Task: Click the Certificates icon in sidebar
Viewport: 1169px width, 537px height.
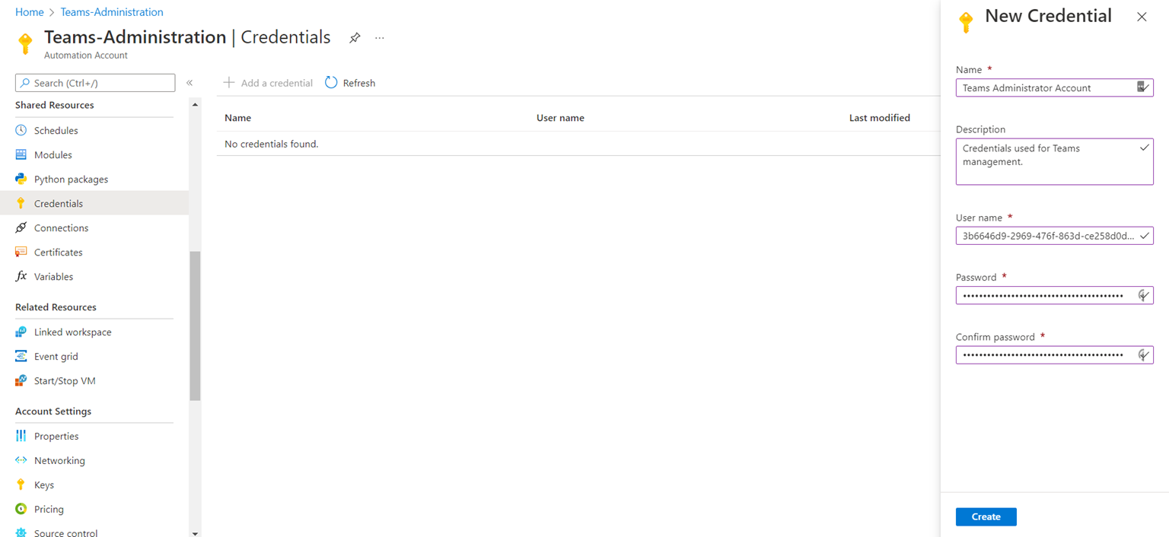Action: point(21,253)
